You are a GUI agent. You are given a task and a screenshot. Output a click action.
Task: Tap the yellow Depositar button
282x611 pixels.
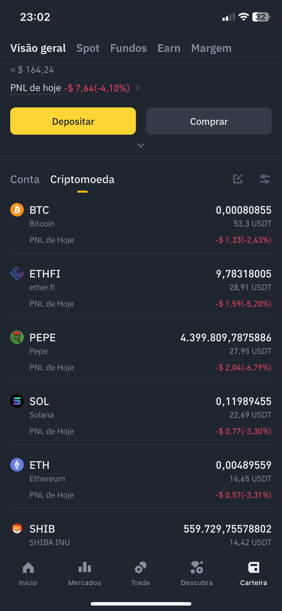pyautogui.click(x=73, y=121)
